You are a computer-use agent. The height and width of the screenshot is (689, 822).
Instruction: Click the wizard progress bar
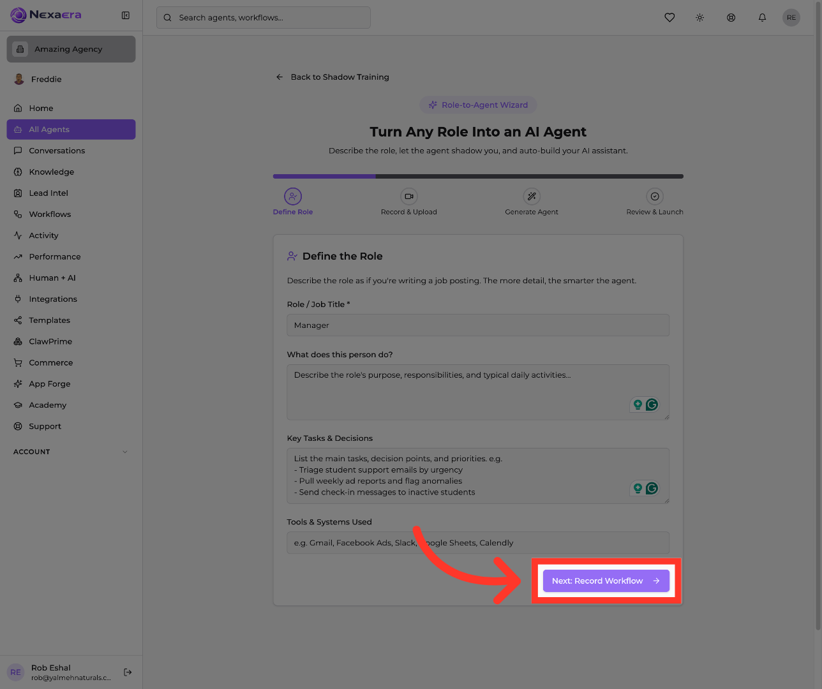[x=478, y=176]
